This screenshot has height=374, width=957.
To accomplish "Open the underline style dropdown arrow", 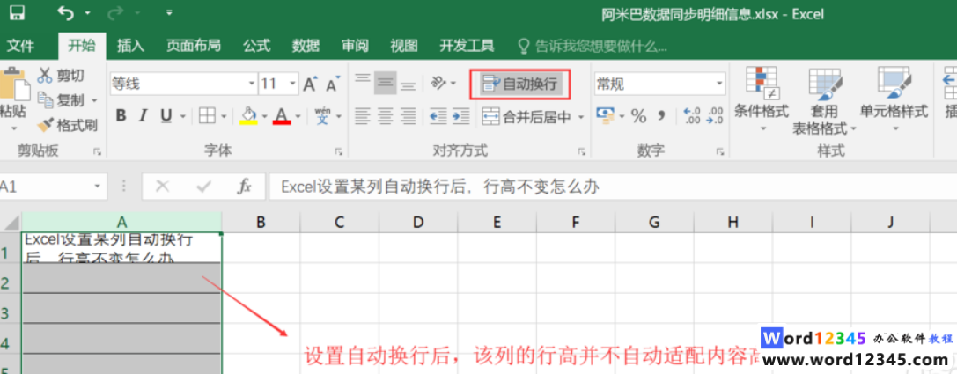I will coord(183,116).
